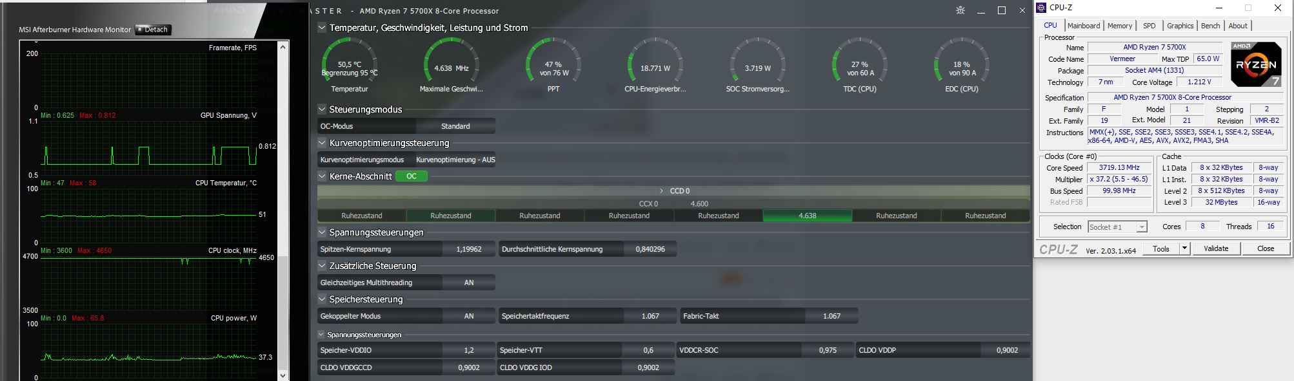Collapse the Speichersteuerung section

pyautogui.click(x=322, y=299)
